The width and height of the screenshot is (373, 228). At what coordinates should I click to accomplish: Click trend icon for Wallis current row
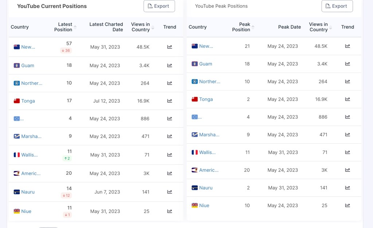click(x=170, y=155)
